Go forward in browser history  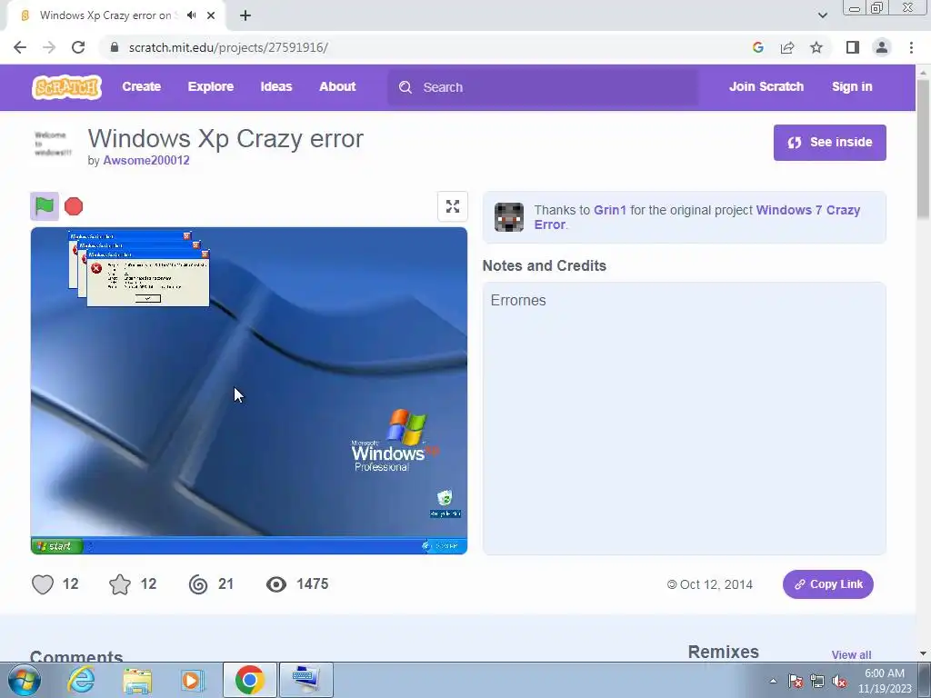click(x=49, y=47)
